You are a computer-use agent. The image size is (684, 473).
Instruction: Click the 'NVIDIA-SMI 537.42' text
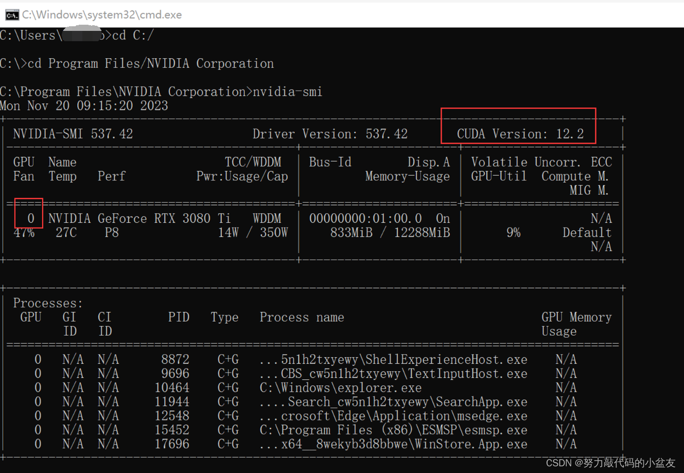tap(73, 134)
